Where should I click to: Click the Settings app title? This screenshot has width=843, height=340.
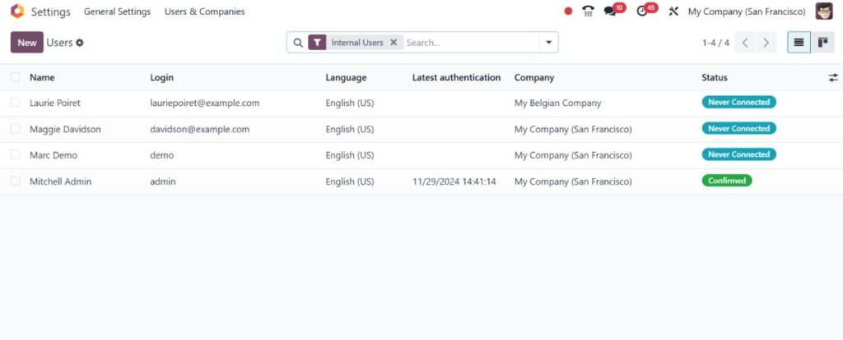[x=50, y=11]
